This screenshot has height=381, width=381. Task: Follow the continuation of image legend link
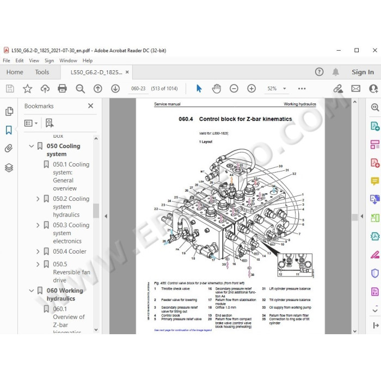183,330
